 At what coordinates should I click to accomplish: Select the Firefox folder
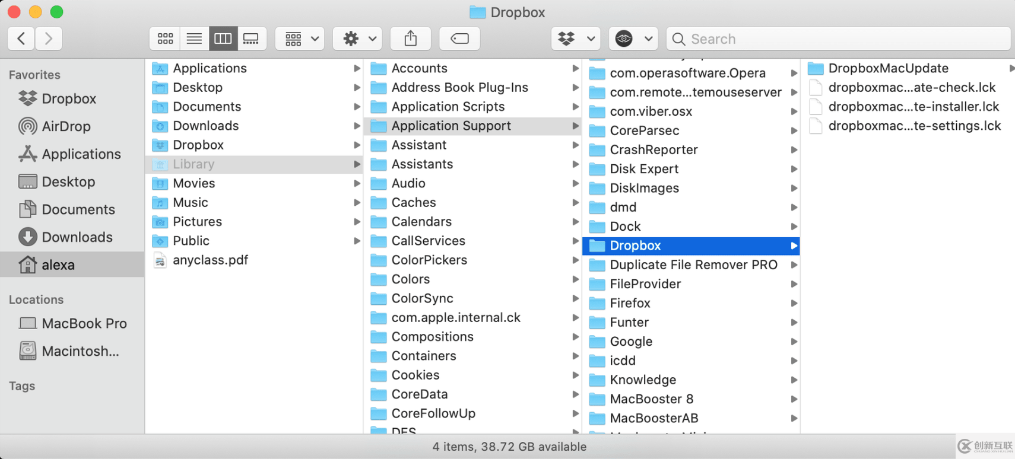point(692,303)
